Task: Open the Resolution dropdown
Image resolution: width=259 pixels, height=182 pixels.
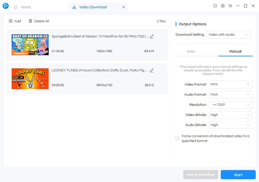Action: tap(231, 105)
